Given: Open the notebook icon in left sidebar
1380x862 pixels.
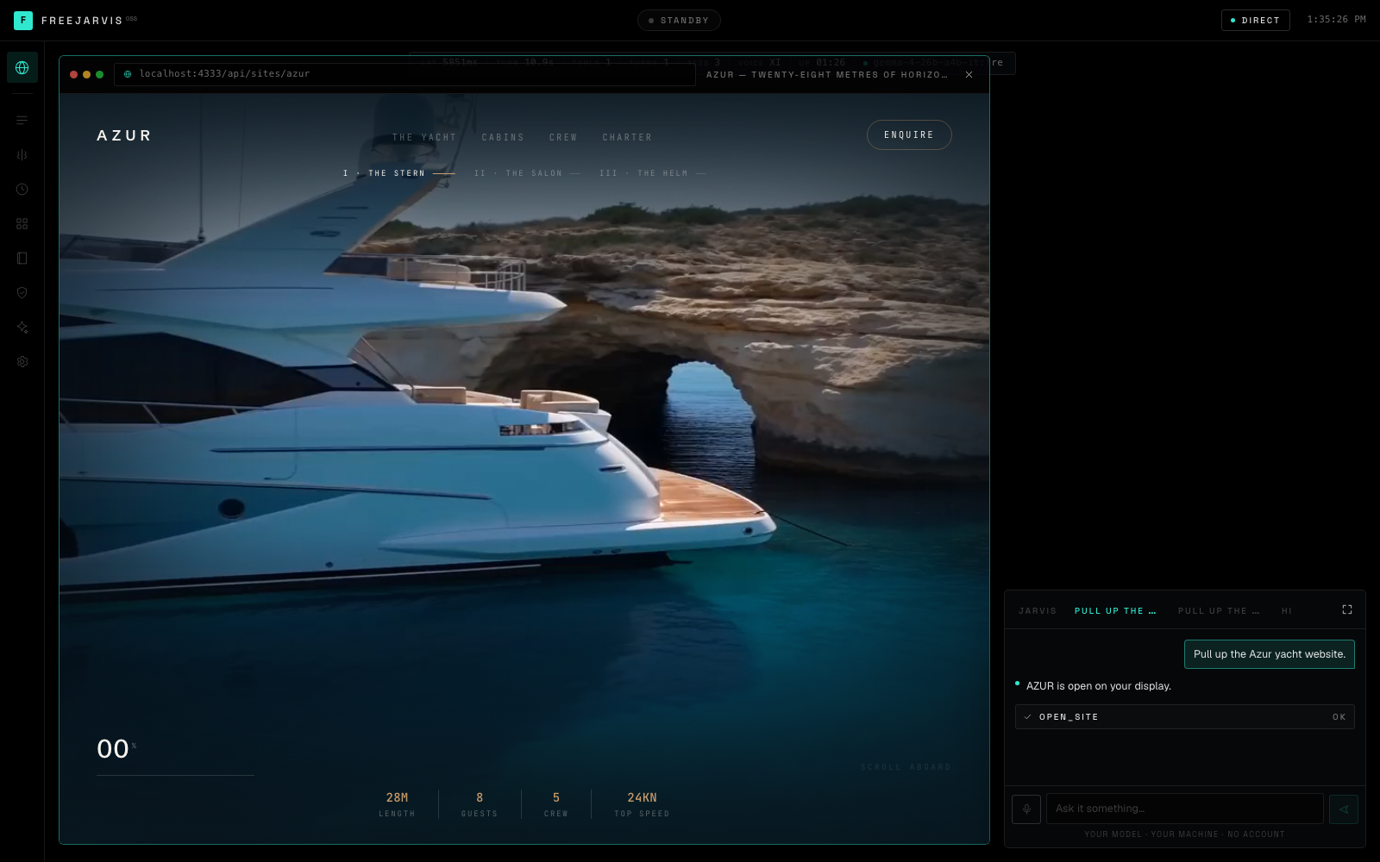Looking at the screenshot, I should (22, 258).
